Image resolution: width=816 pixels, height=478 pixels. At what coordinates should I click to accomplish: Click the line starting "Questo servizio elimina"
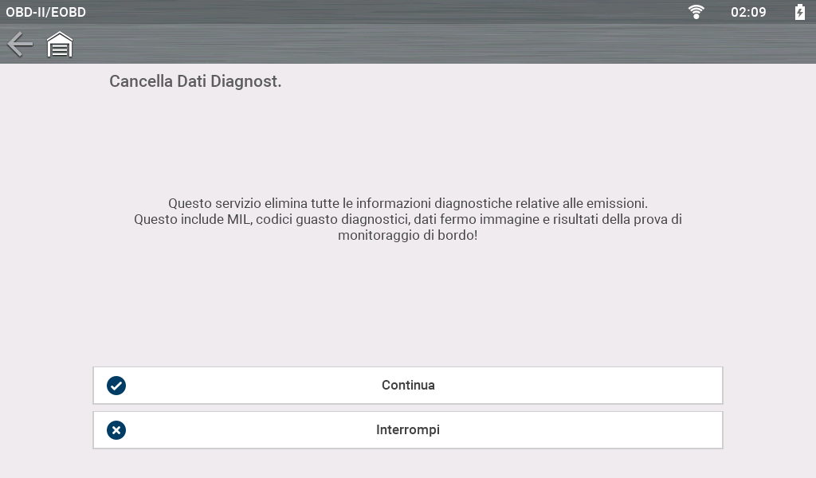(407, 203)
